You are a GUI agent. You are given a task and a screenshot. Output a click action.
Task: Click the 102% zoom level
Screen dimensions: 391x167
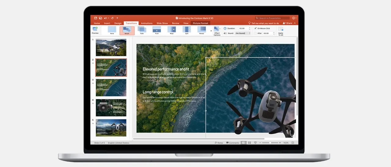286,143
